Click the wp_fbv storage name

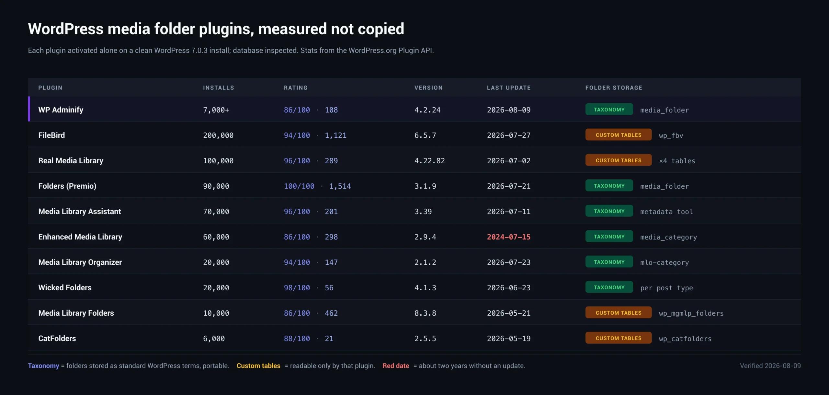point(671,136)
